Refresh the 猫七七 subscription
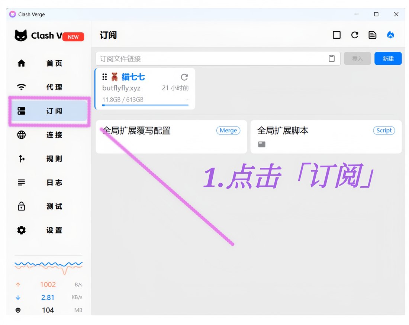This screenshot has width=409, height=325. [x=184, y=77]
